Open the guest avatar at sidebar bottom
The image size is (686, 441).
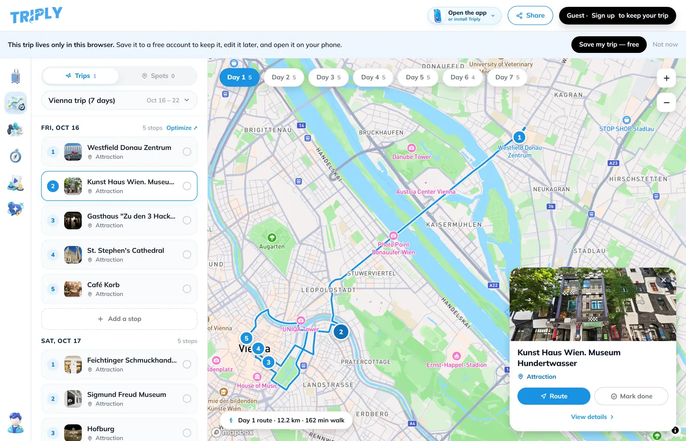pyautogui.click(x=16, y=423)
